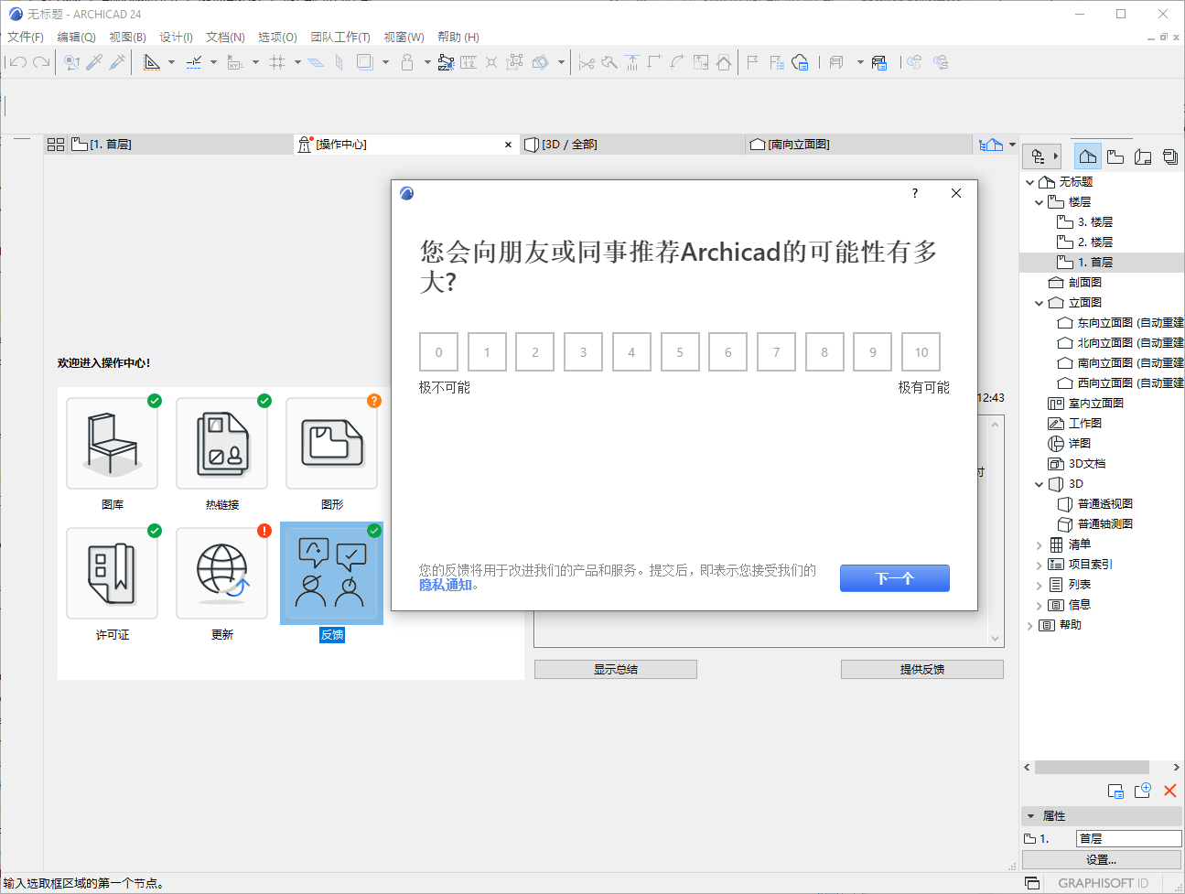The height and width of the screenshot is (894, 1185).
Task: Collapse the 楼层 stories tree node
Action: pyautogui.click(x=1040, y=202)
